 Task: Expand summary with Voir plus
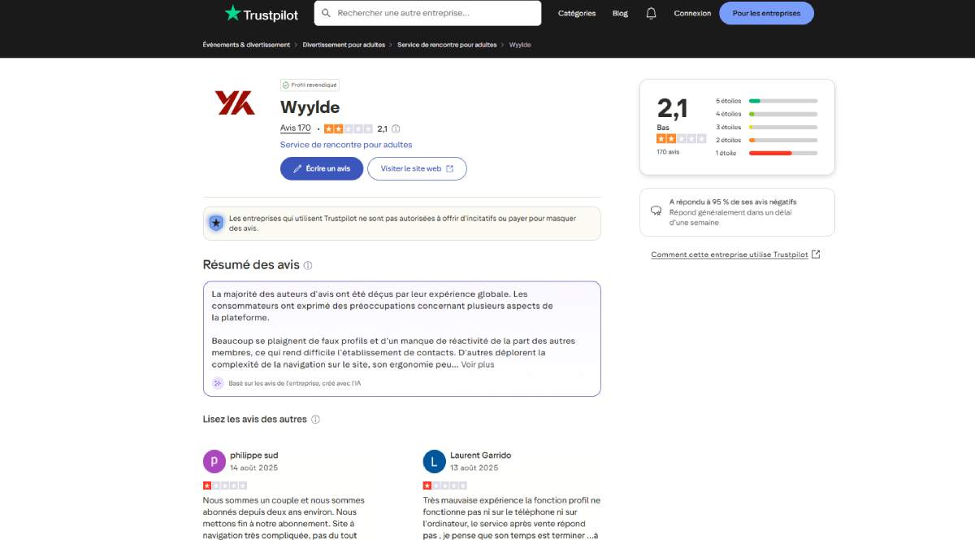[x=478, y=364]
